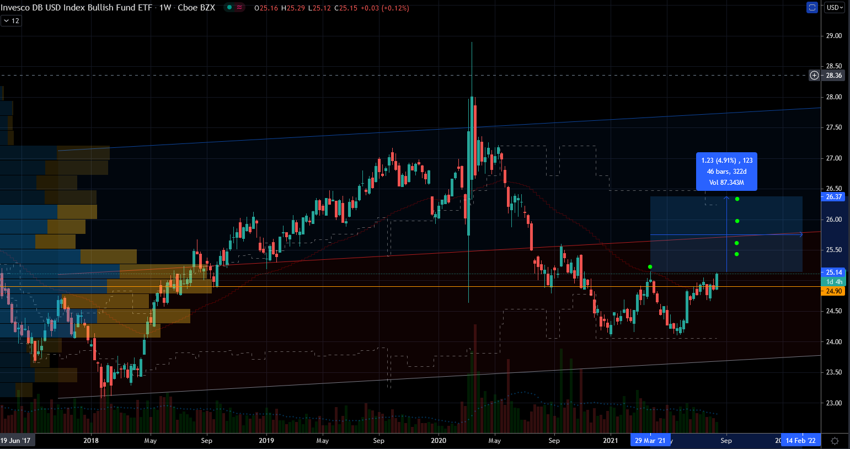Click the 28.36 crosshair price label
The image size is (850, 449).
[833, 76]
